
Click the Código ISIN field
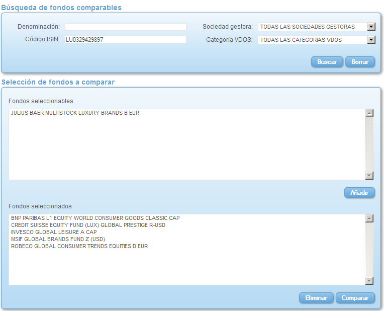pos(125,39)
